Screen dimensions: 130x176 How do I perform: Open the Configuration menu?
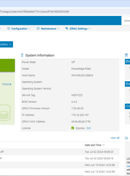pos(19,29)
